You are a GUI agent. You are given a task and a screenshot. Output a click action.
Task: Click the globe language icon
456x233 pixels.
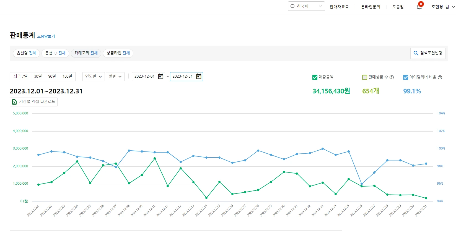pos(292,6)
